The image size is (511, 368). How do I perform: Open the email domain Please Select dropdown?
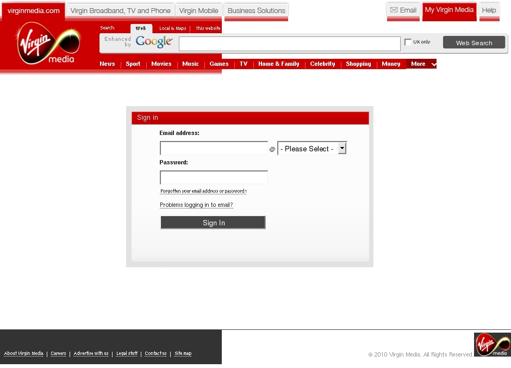click(x=312, y=149)
